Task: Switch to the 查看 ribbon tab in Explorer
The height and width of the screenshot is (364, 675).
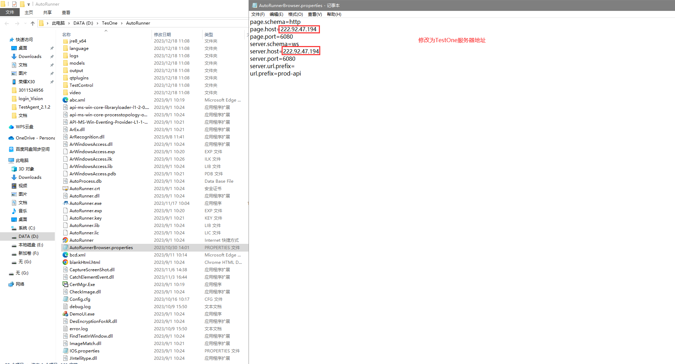Action: coord(66,13)
